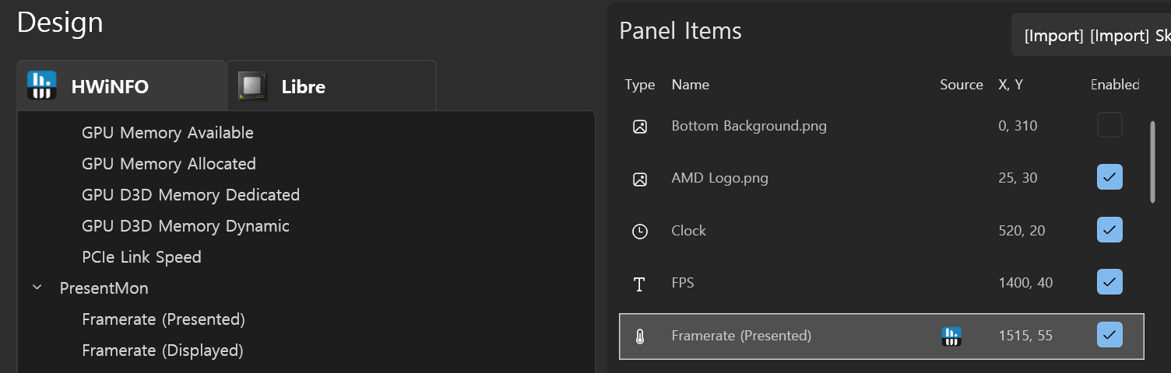Click HWiNFO source icon in Framerate row
The height and width of the screenshot is (373, 1171).
coord(951,336)
